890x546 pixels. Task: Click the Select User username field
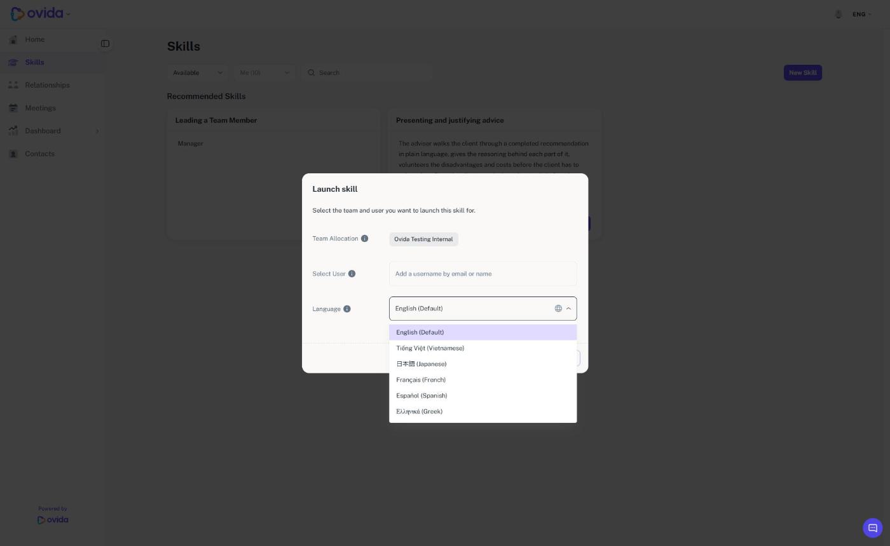pyautogui.click(x=483, y=274)
